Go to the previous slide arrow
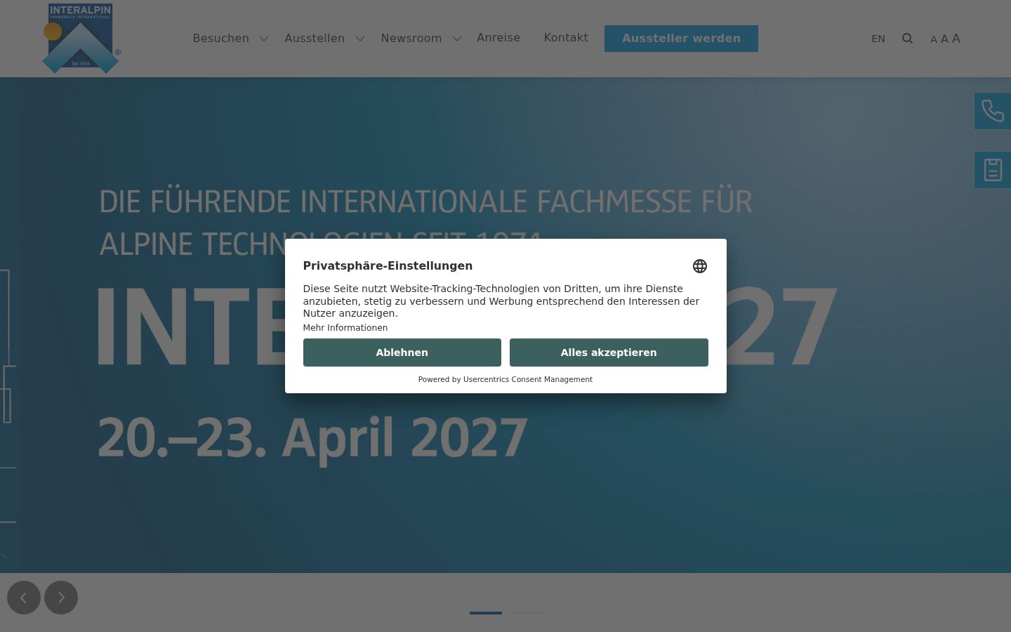 tap(24, 598)
